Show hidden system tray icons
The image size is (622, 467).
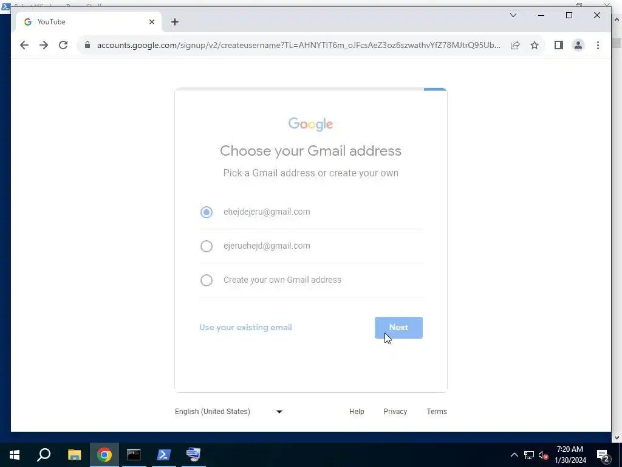(514, 455)
